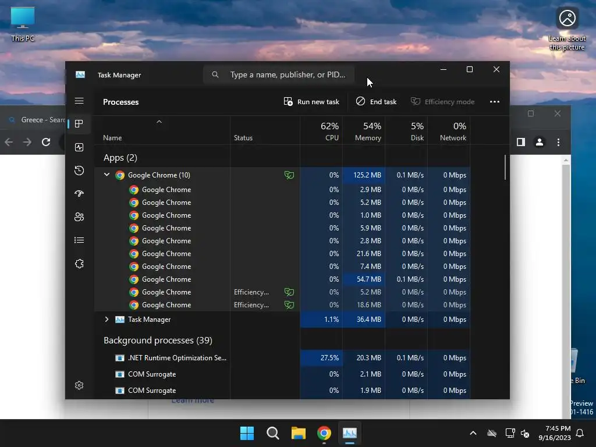Open the This PC desktop icon
Viewport: 596px width, 447px height.
tap(23, 24)
